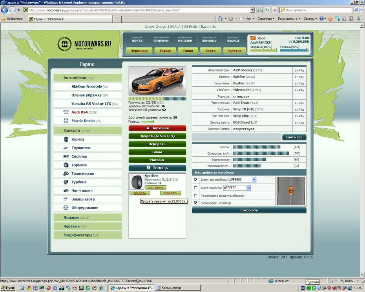Sell the car with Продать(615,874 LV)

(157, 136)
